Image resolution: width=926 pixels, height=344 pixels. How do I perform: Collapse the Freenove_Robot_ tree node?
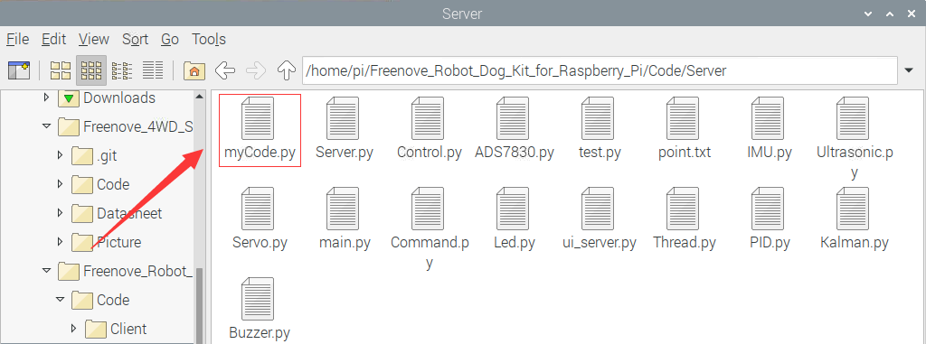(46, 270)
